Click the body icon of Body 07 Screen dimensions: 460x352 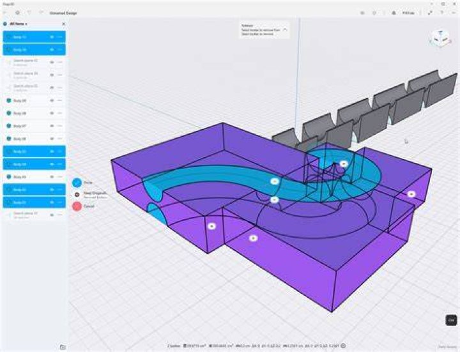[x=9, y=126]
